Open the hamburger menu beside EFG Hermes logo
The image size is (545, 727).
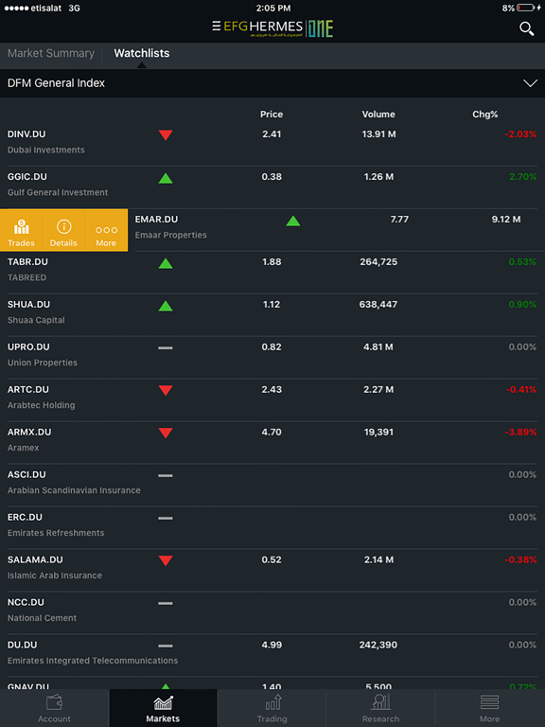click(x=216, y=26)
